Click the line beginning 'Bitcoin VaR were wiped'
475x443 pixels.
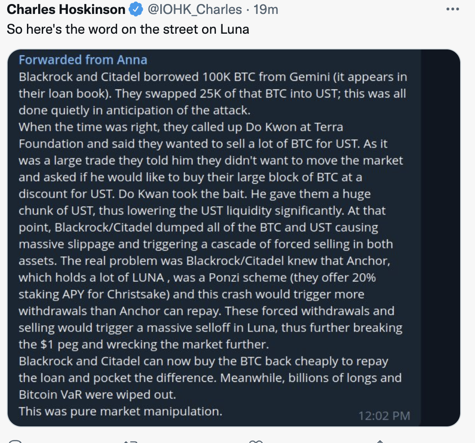click(97, 395)
